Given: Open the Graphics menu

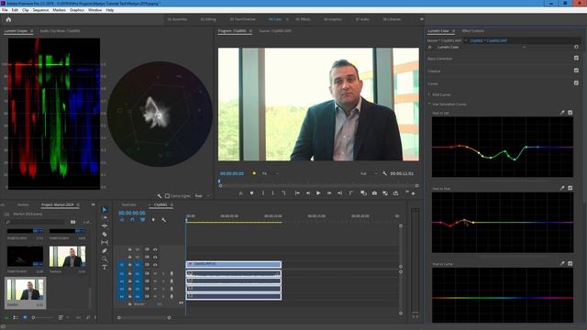Looking at the screenshot, I should (77, 10).
